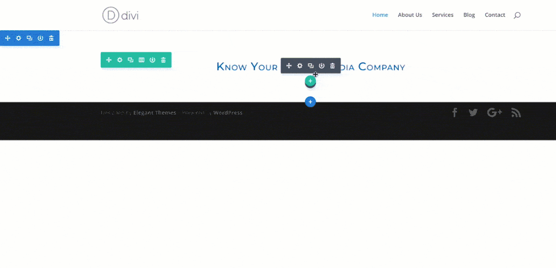The image size is (556, 268).
Task: Delete the section with blue toolbar trash
Action: tap(51, 38)
